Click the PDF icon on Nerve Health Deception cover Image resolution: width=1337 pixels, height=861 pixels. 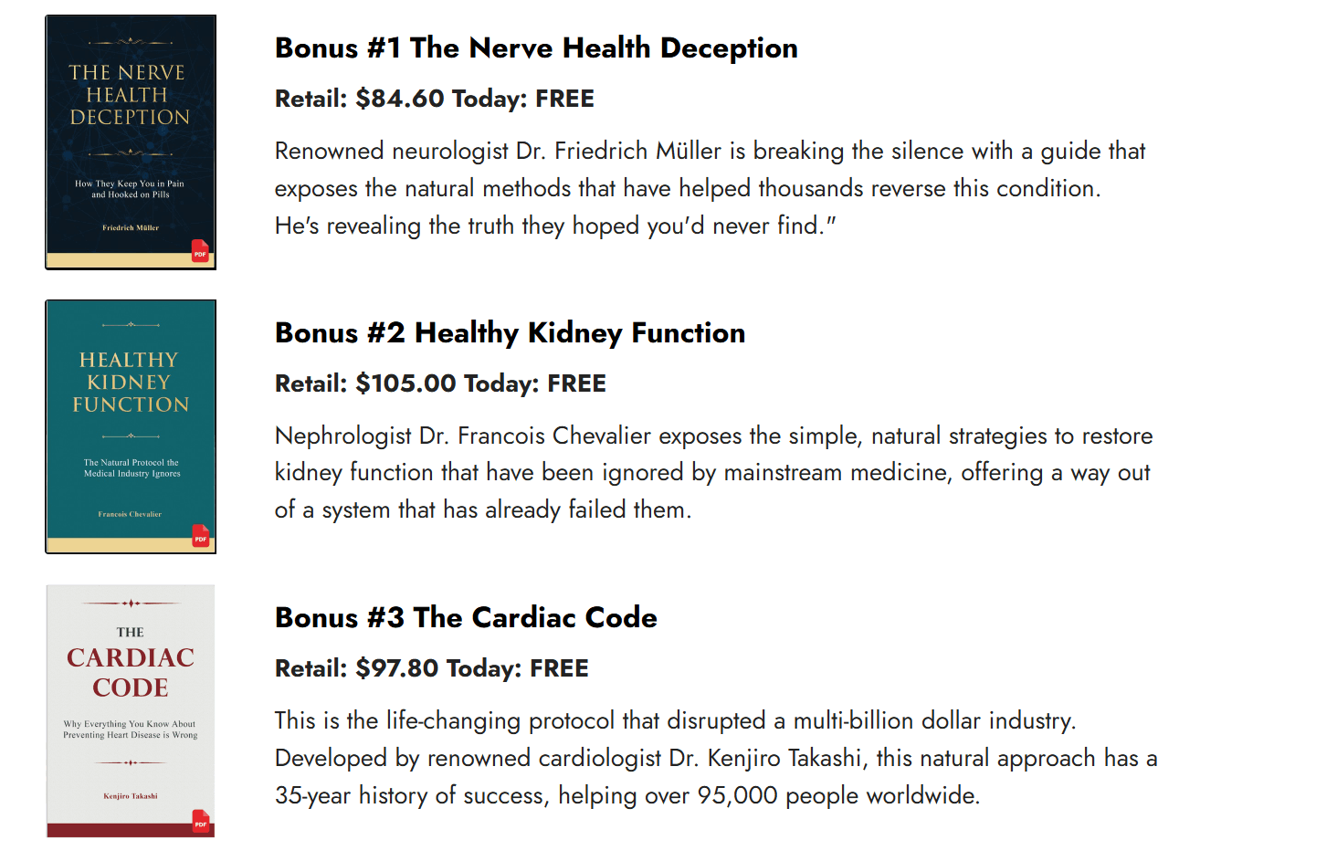[200, 251]
